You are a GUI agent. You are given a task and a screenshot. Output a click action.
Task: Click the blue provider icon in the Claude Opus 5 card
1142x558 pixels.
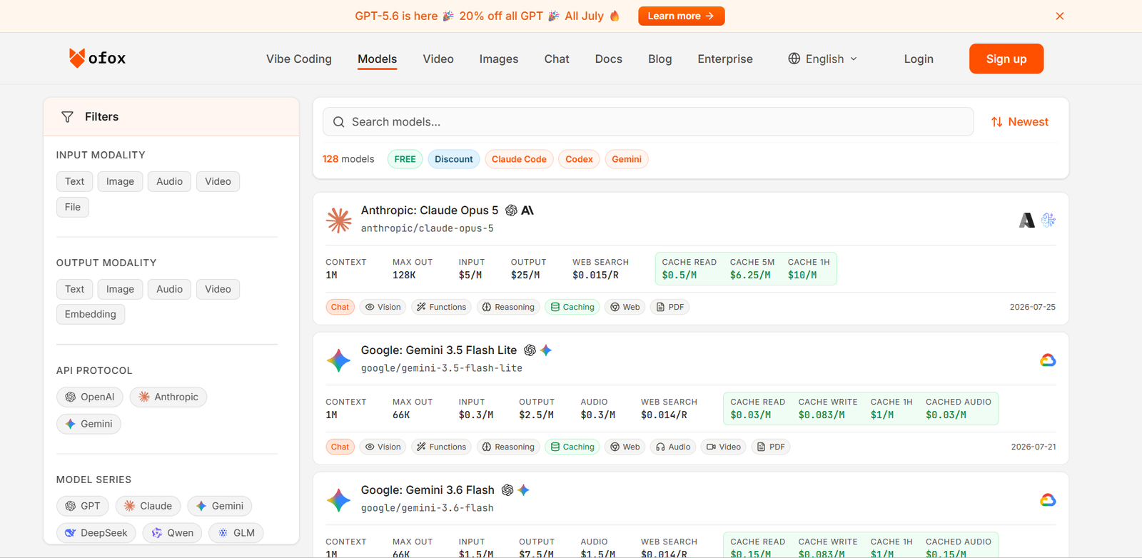[1048, 220]
